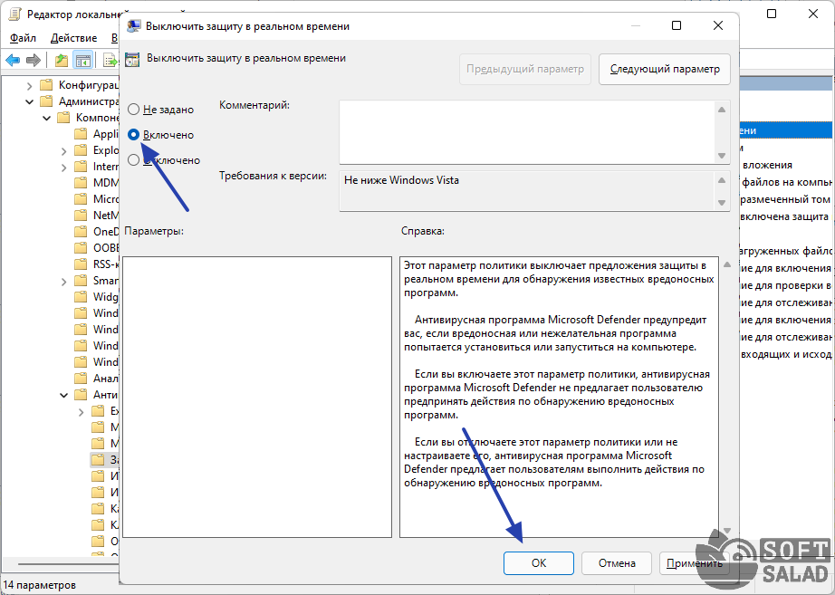835x595 pixels.
Task: Maximize the policy setting dialog
Action: [677, 25]
